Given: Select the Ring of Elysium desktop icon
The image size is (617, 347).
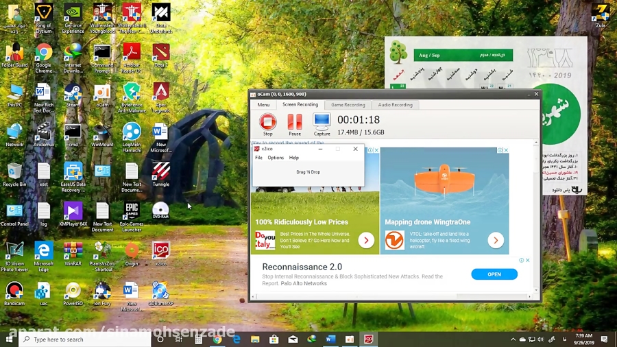Looking at the screenshot, I should click(43, 18).
